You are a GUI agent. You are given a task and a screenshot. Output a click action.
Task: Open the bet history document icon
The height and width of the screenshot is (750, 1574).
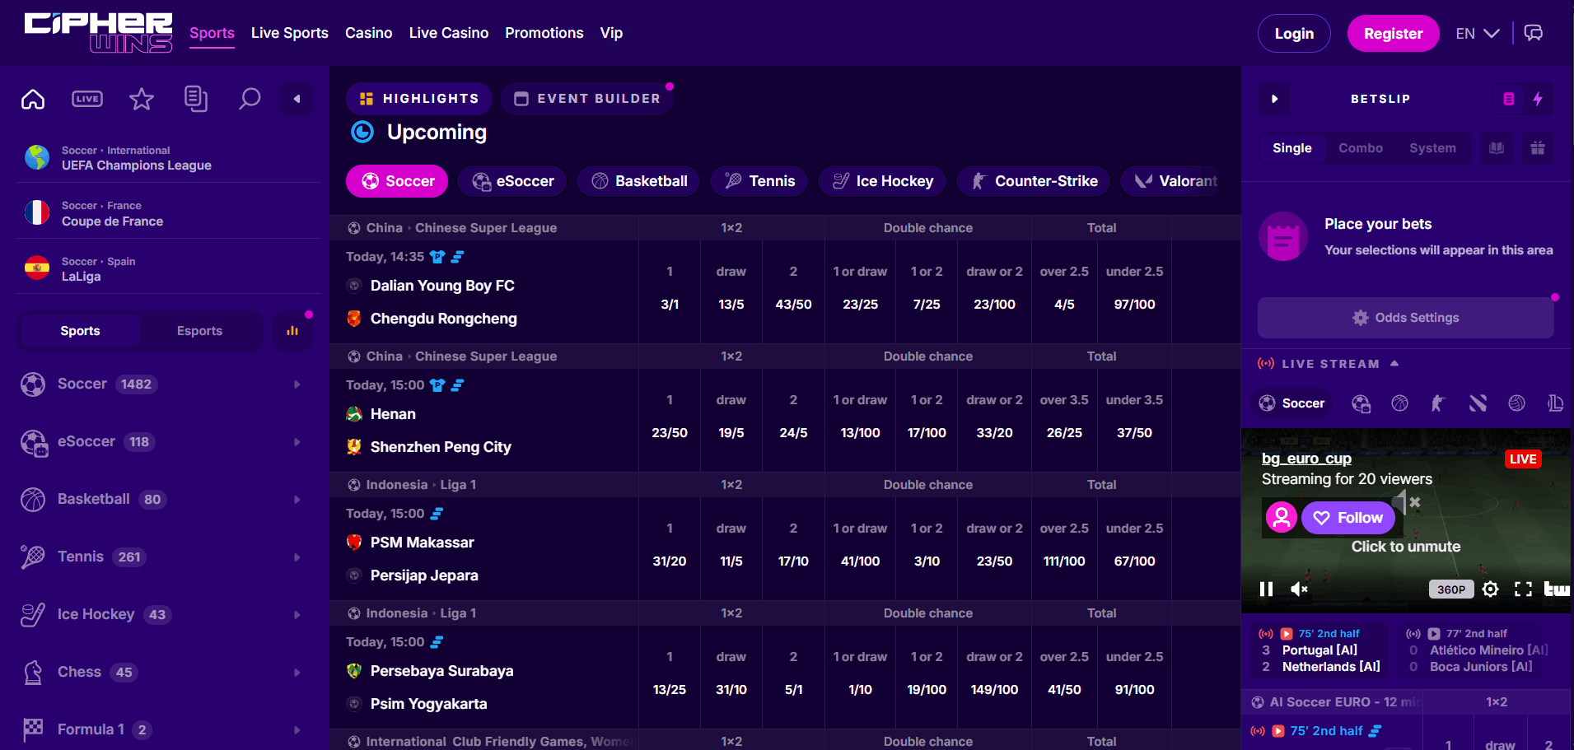(195, 99)
